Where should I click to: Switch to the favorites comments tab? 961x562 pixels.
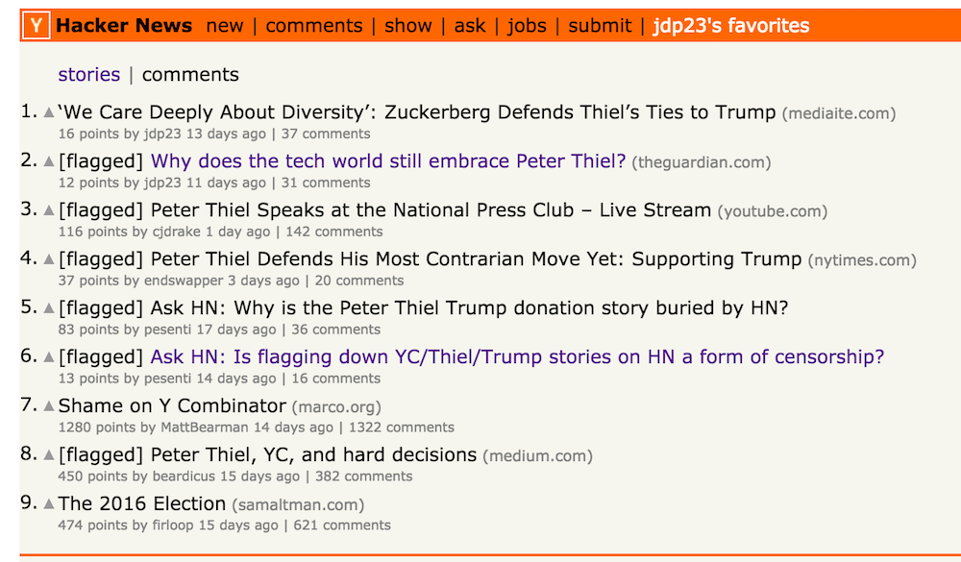coord(190,75)
